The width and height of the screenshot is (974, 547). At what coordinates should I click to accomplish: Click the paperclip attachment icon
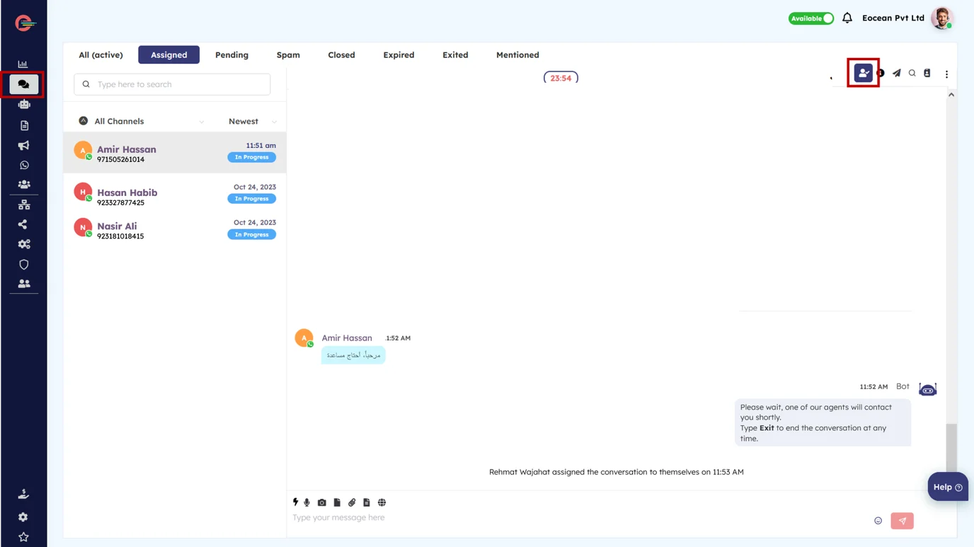click(x=352, y=502)
